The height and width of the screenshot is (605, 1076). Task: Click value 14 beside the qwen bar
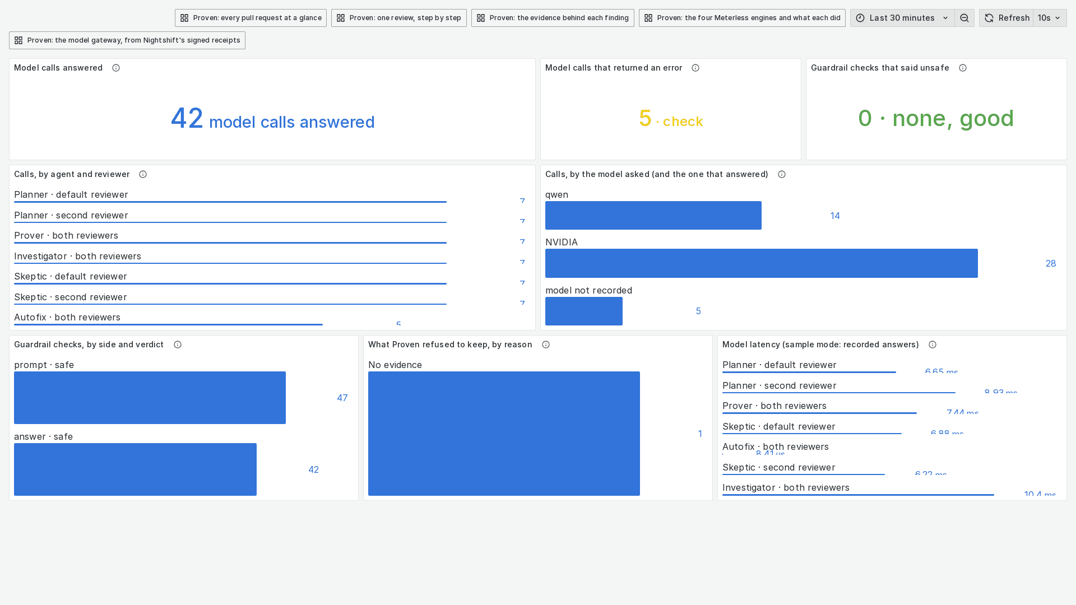pos(835,216)
